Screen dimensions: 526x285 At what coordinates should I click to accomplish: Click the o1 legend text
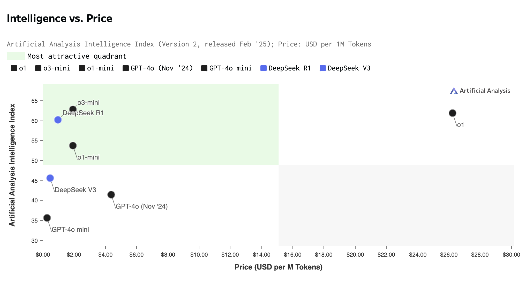23,68
